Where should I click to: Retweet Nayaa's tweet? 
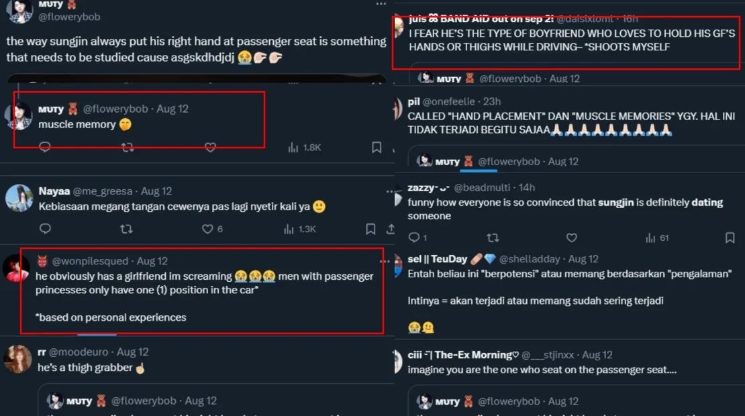[126, 229]
